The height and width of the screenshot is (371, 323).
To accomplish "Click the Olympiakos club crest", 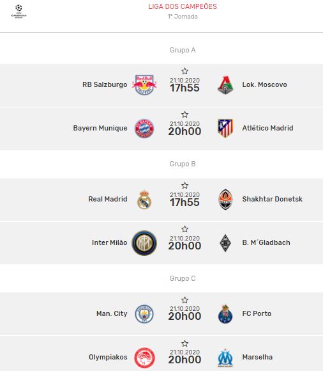I will tap(144, 358).
